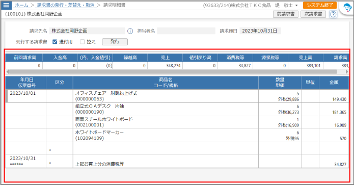
Task: Click the 請求締日 date field
Action: [260, 31]
